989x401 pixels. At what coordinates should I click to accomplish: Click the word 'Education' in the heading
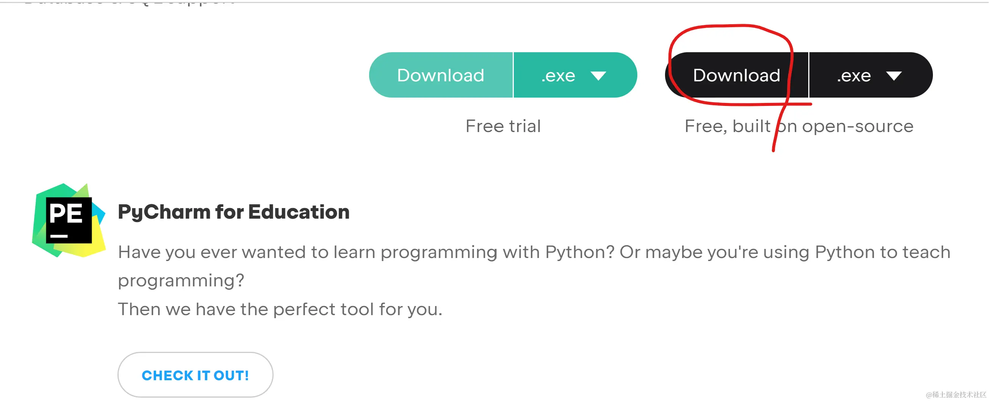tap(299, 211)
